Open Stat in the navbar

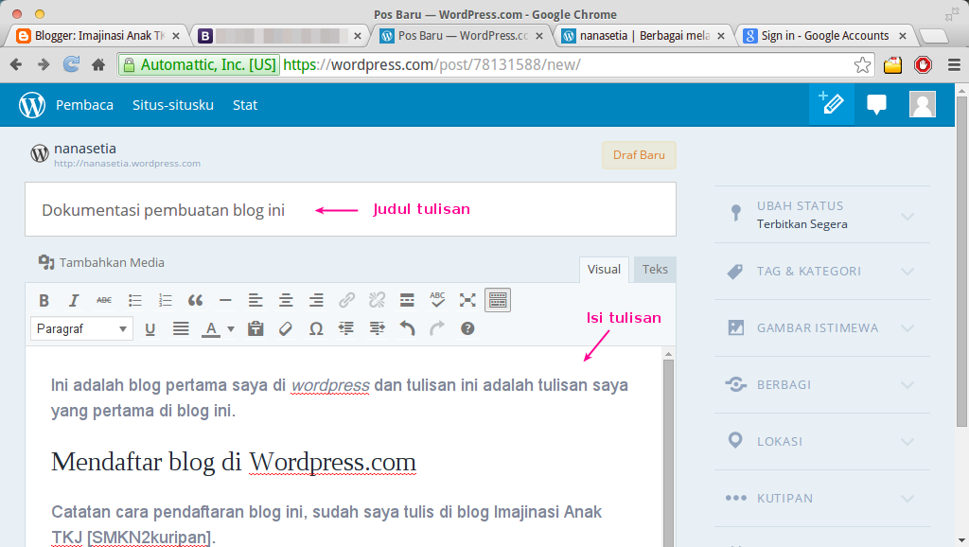245,105
